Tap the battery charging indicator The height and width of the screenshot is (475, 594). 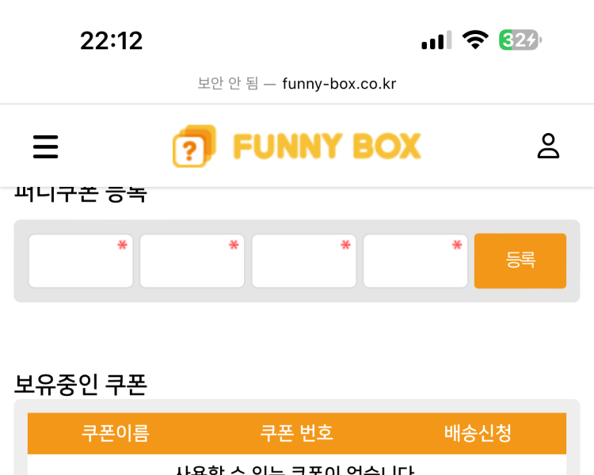tap(520, 40)
